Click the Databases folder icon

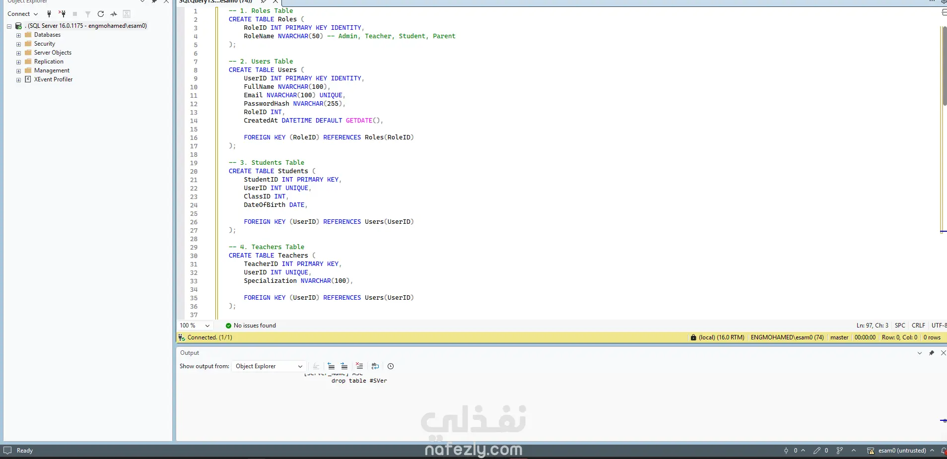click(28, 35)
